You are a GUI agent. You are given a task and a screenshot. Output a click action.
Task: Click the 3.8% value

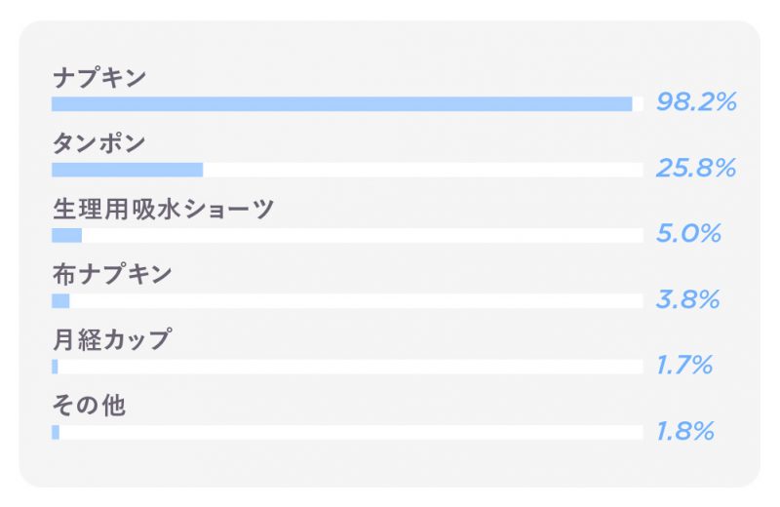[687, 299]
